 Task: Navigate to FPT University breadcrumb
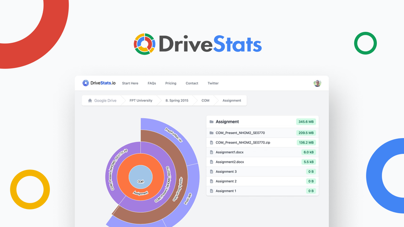click(141, 101)
